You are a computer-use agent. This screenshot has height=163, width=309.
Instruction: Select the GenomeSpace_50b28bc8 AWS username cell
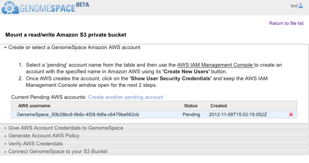click(78, 115)
